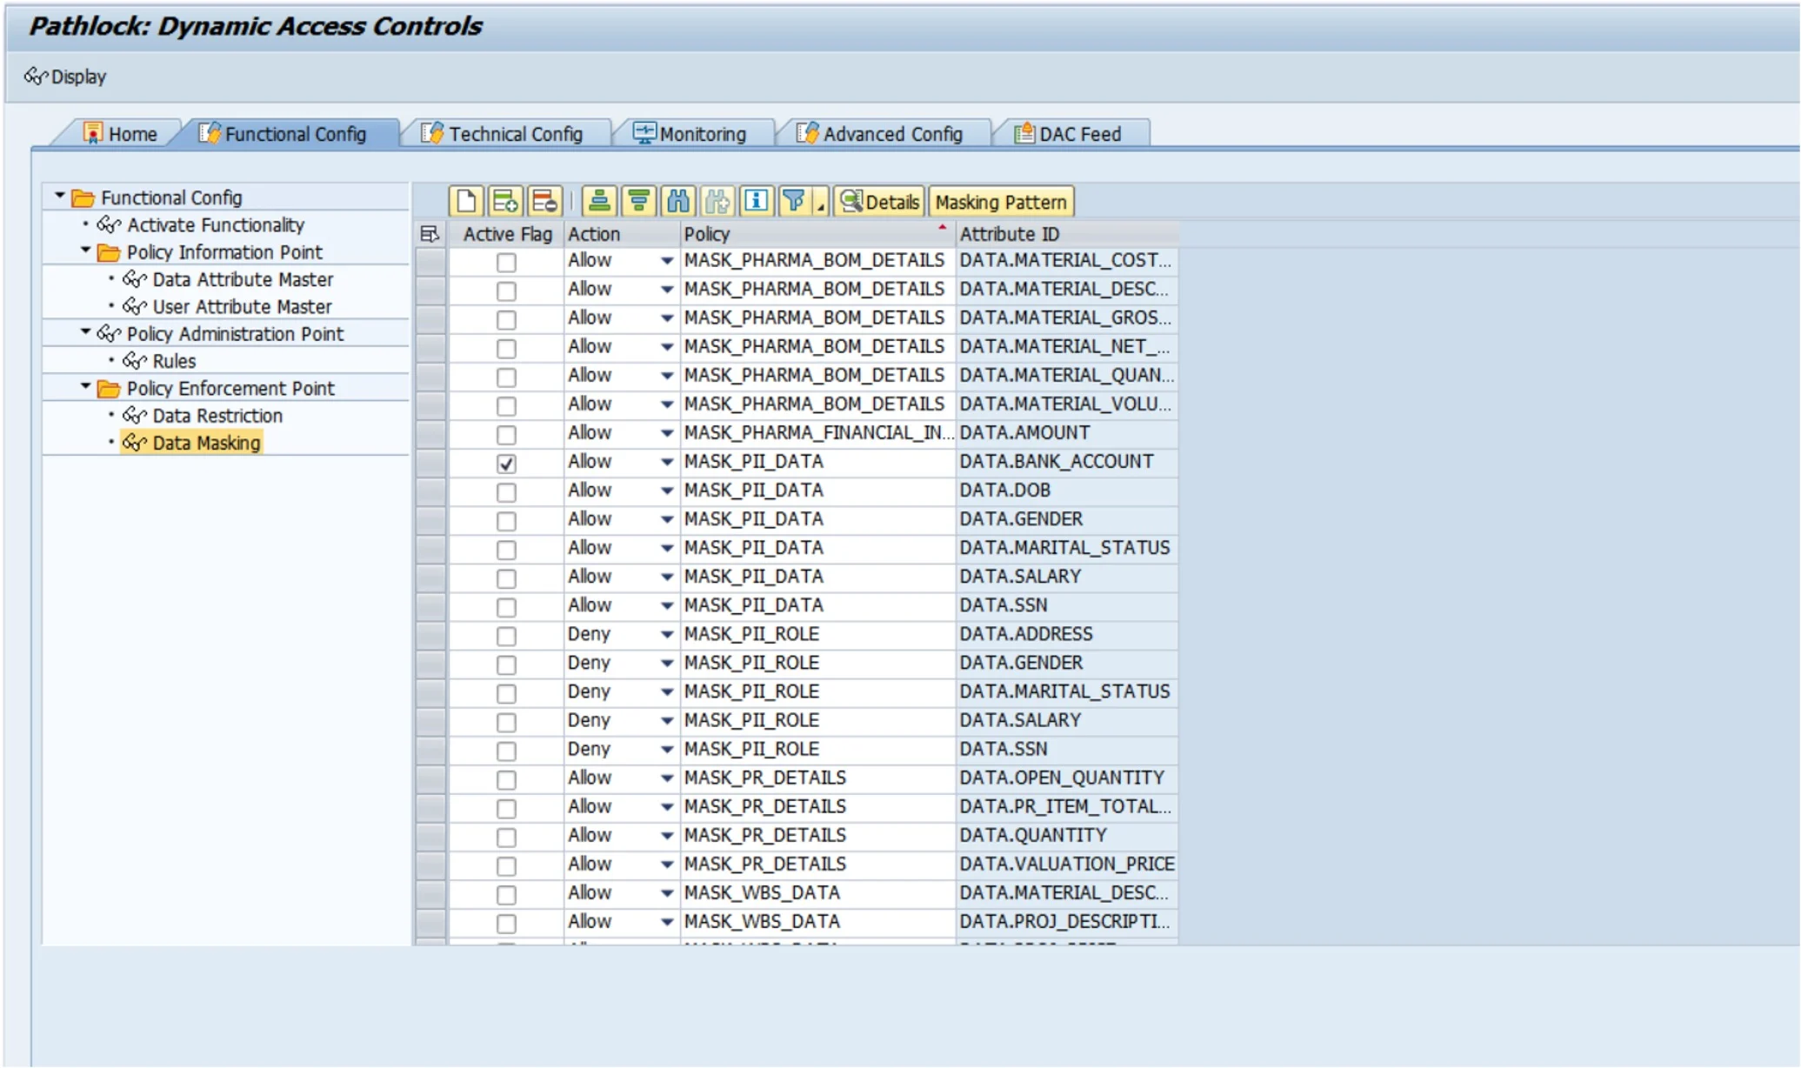Check Active Flag for DATA.ADDRESS row
Viewport: 1801px width, 1068px height.
(506, 635)
